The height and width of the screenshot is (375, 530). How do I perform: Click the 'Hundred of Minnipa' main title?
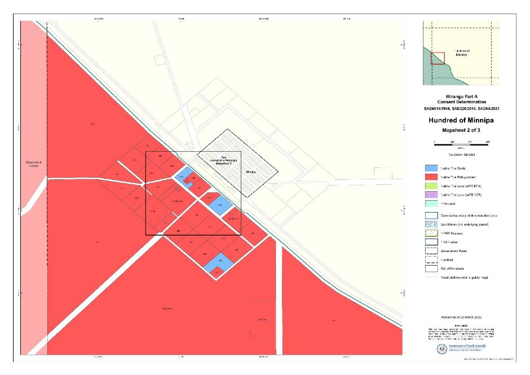pyautogui.click(x=461, y=120)
